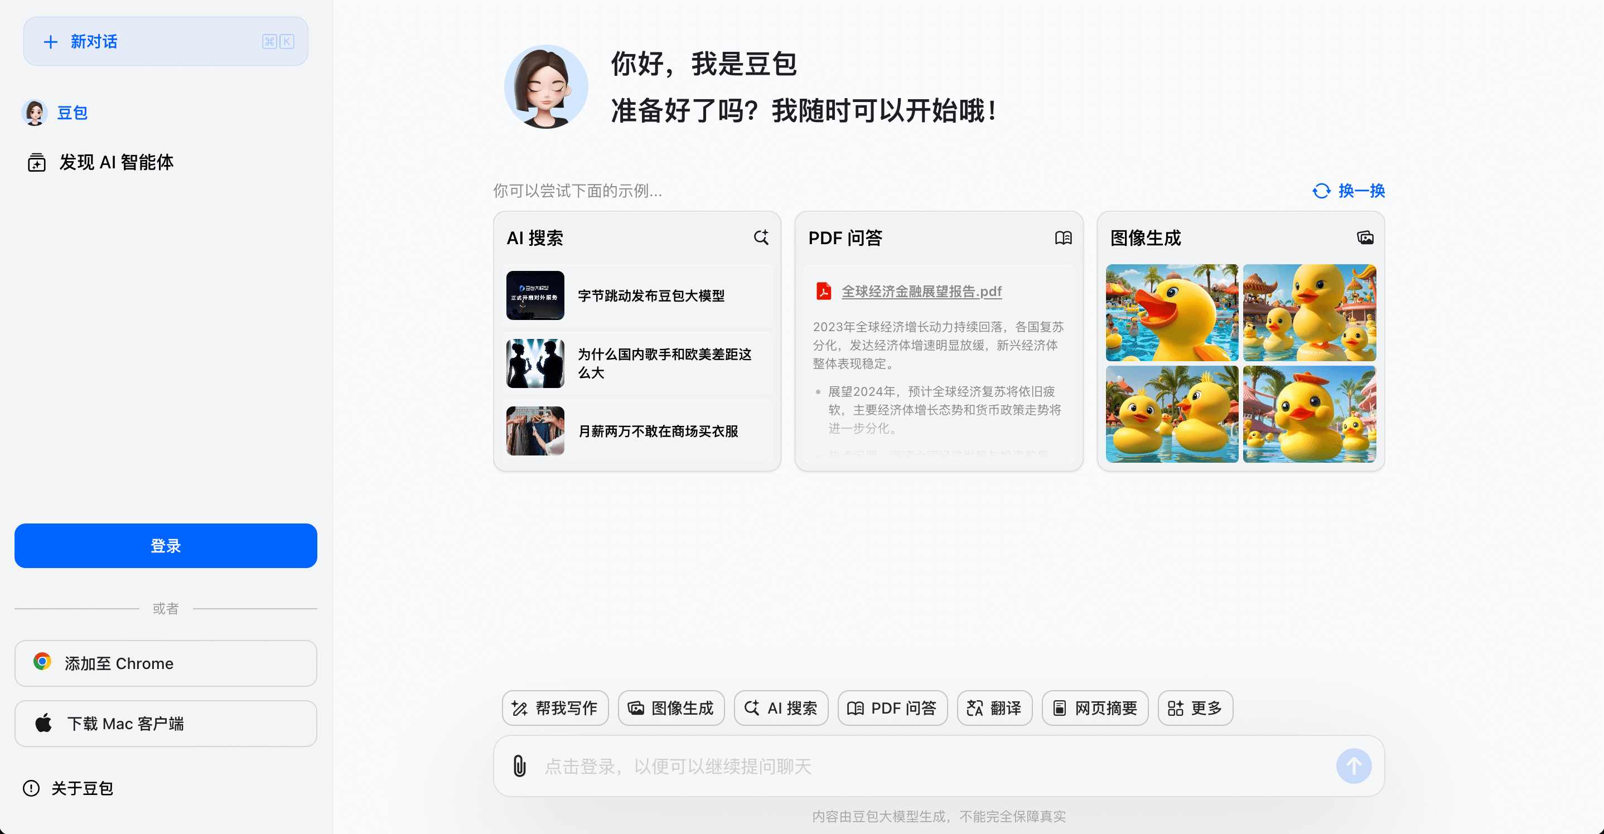Open the 网页摘要 tool
Screen dimensions: 1604x834
[x=1094, y=707]
